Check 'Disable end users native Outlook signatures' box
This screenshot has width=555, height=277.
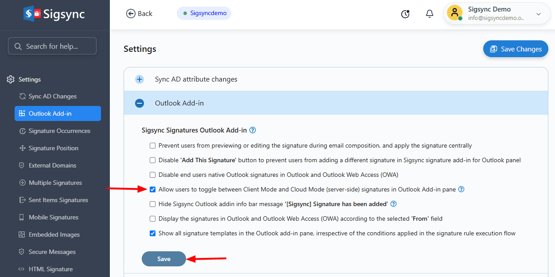(153, 175)
